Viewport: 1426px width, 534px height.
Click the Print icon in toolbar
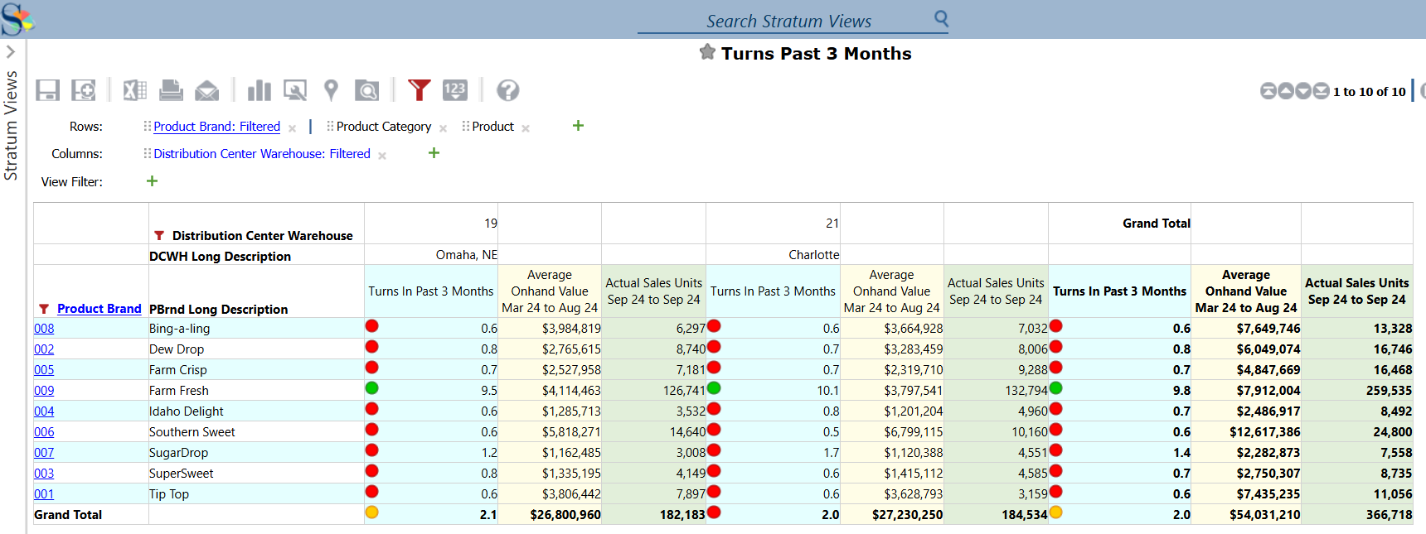tap(171, 90)
